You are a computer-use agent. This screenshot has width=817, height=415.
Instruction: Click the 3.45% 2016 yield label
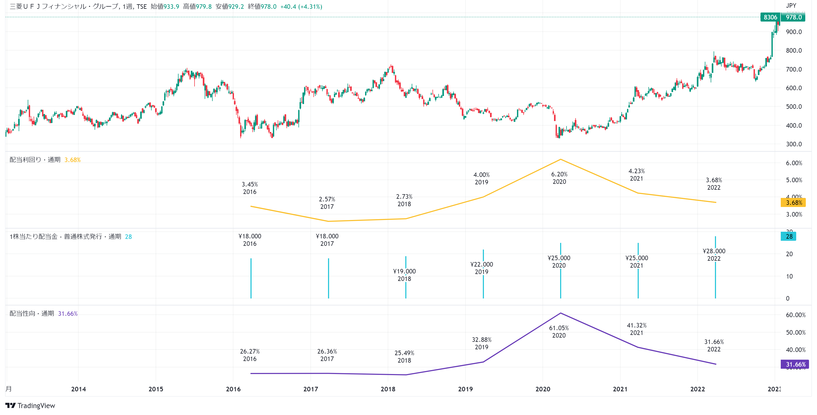250,188
